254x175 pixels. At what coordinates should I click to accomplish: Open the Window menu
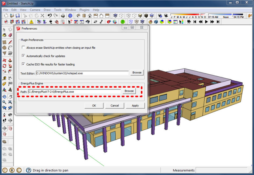(x=70, y=10)
